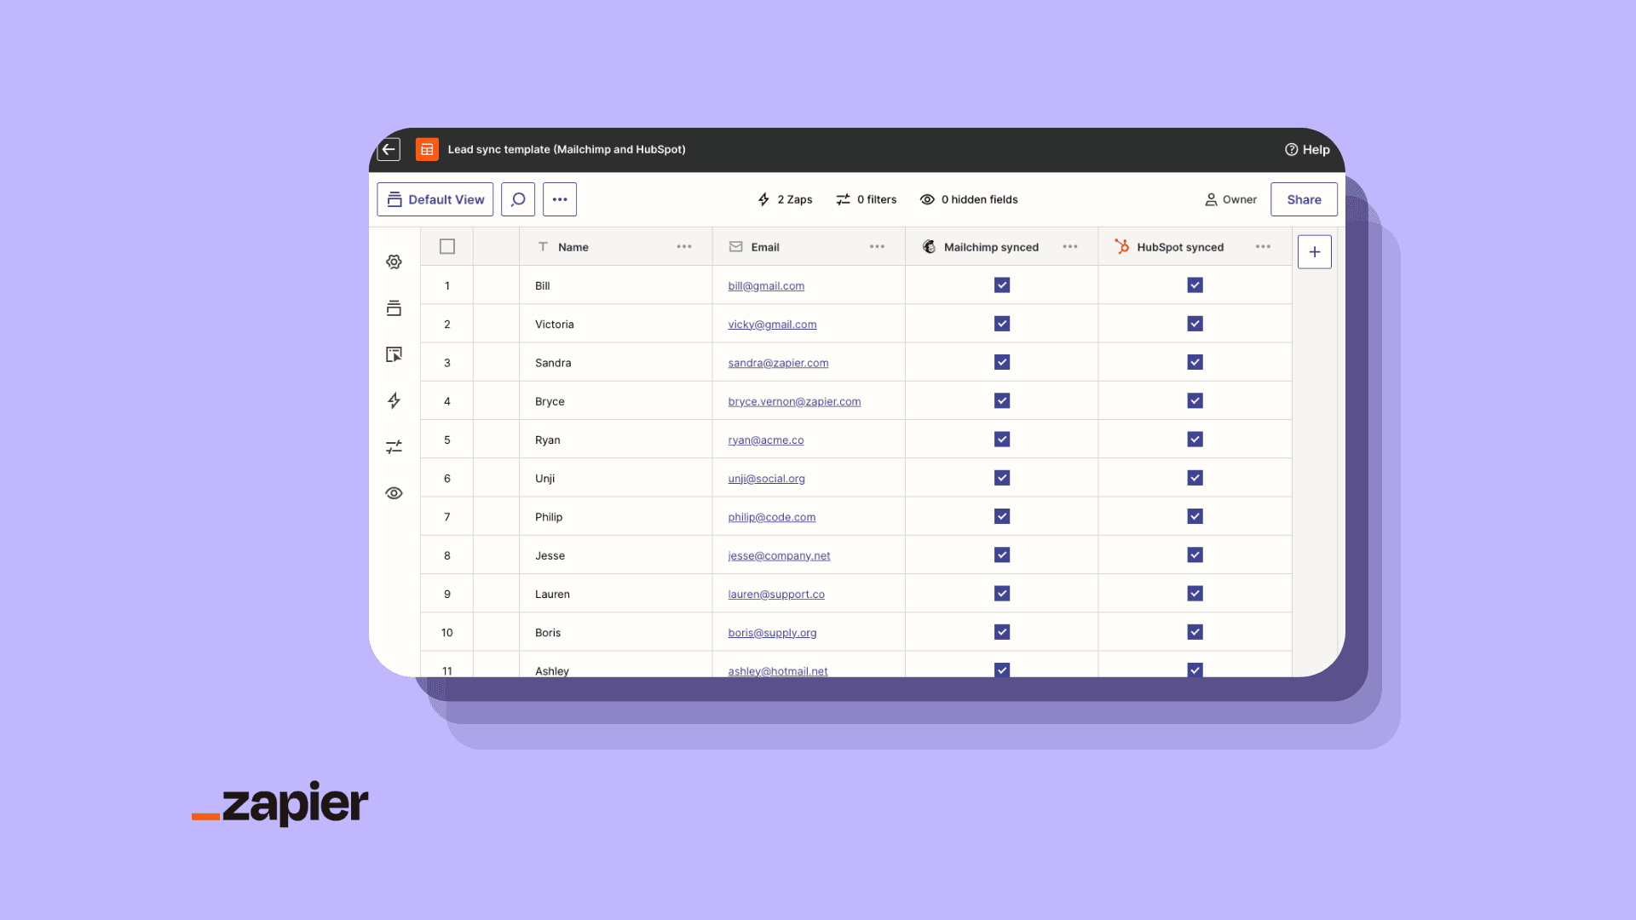Click the Email column header label
Screen dimensions: 1636x920
click(765, 247)
